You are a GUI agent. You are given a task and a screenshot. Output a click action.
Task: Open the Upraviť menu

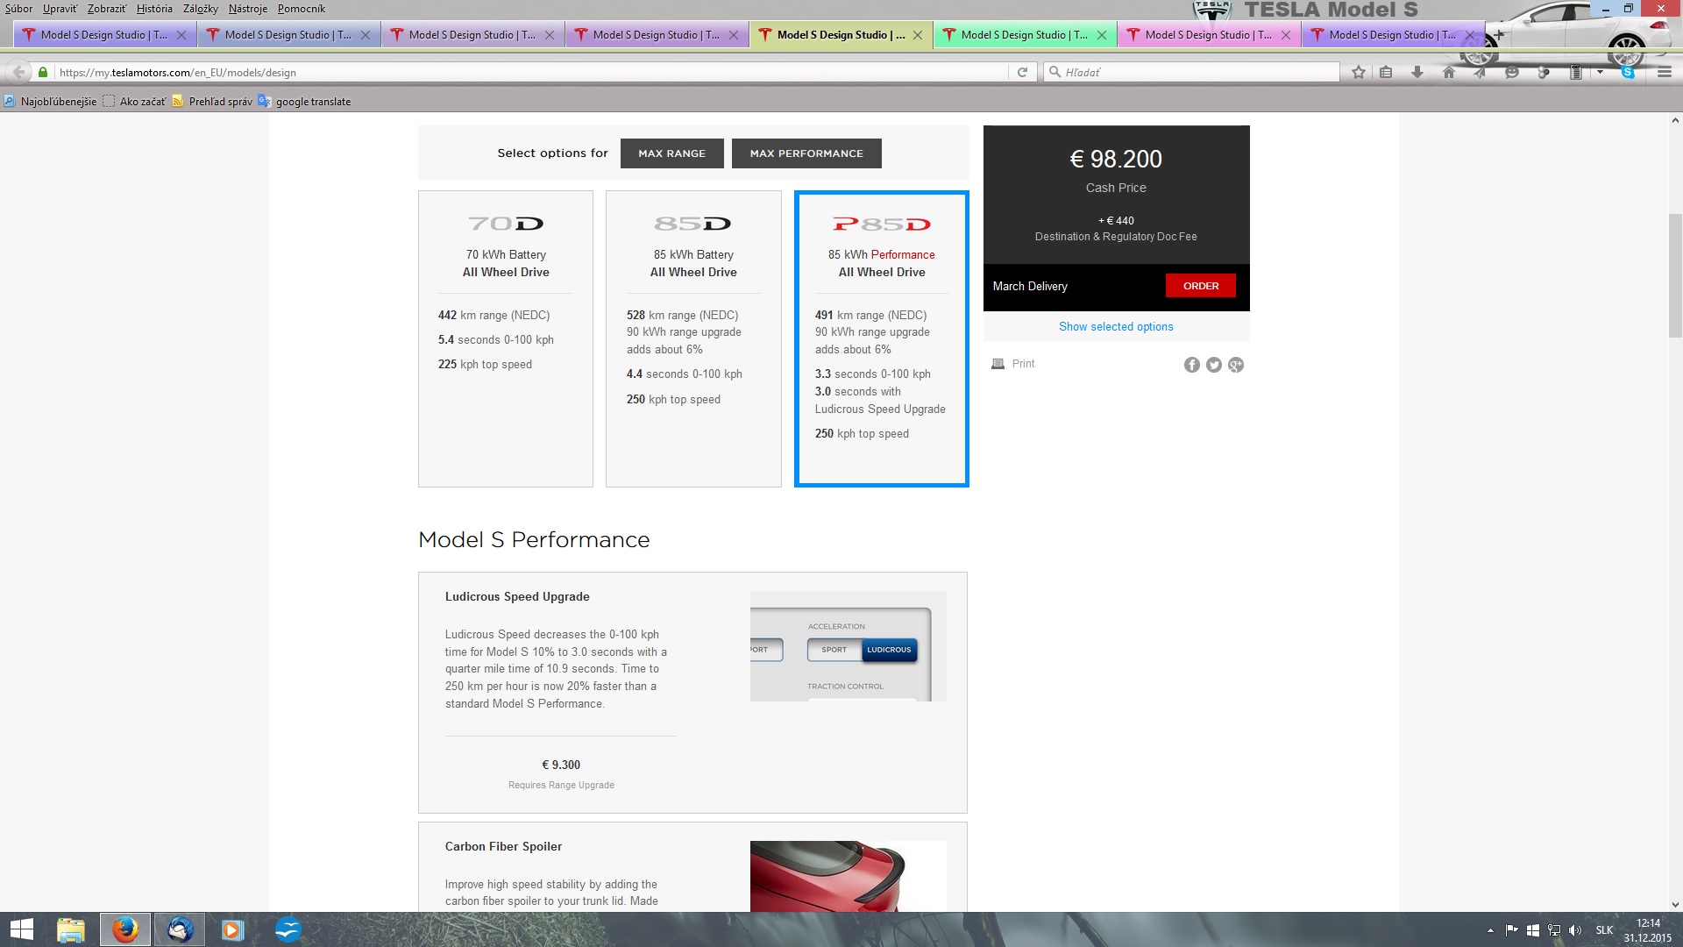click(60, 9)
